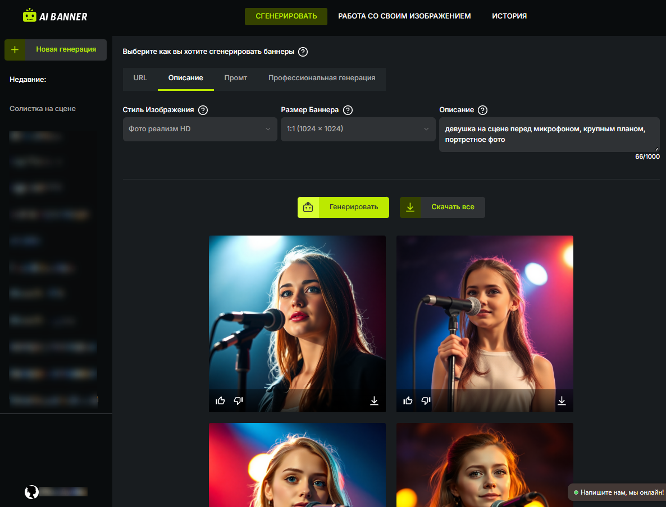Select the Профессиональная генерация tab
Image resolution: width=666 pixels, height=507 pixels.
coord(321,78)
